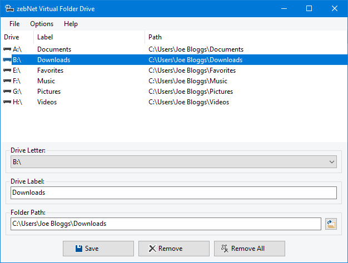Click the H:\ Videos drive icon

(x=7, y=102)
